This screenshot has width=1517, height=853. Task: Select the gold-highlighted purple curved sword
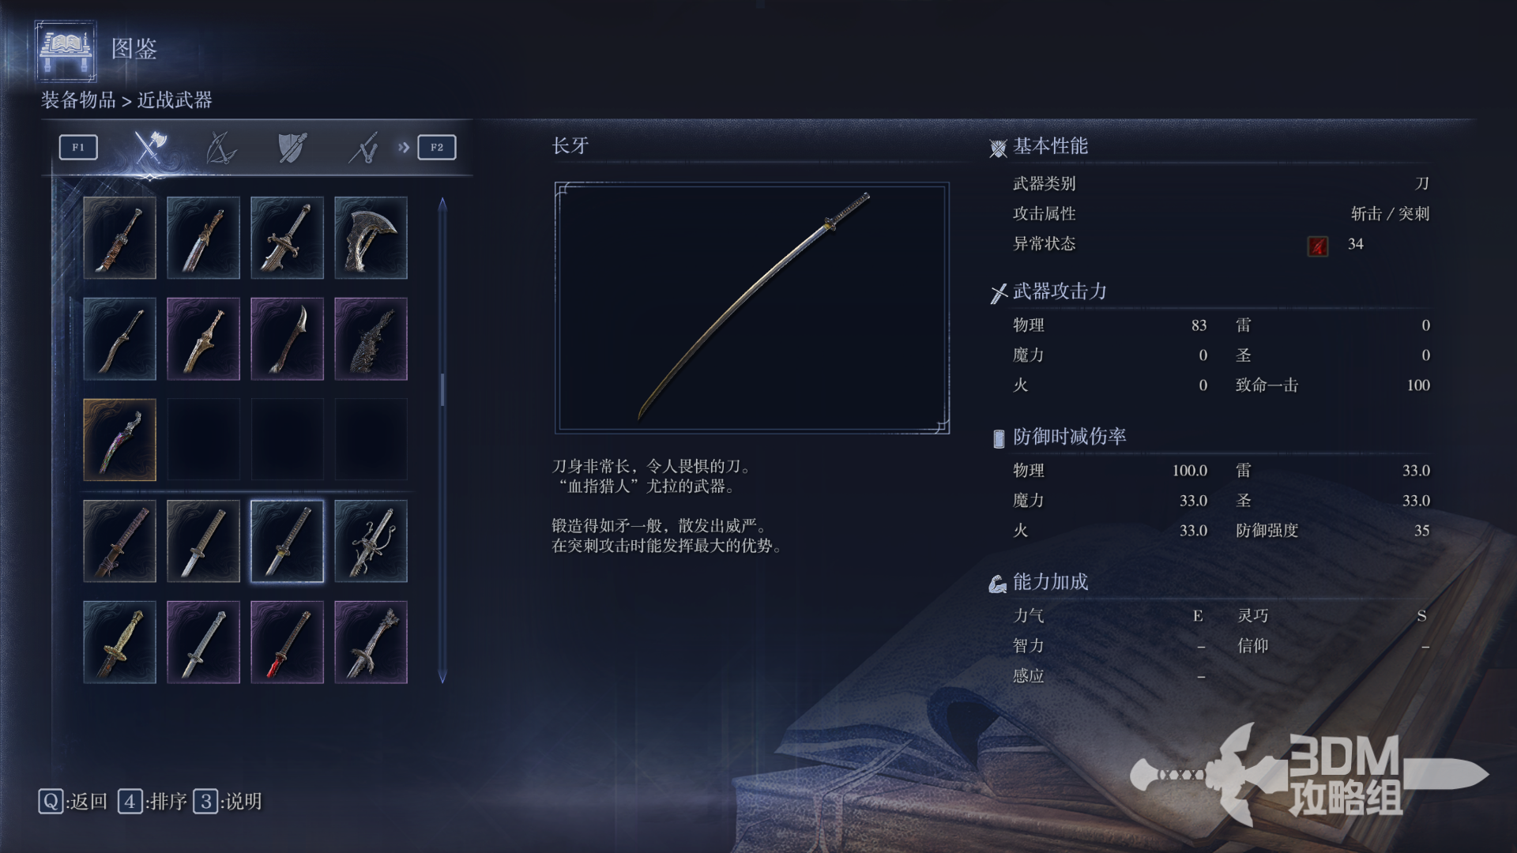119,440
